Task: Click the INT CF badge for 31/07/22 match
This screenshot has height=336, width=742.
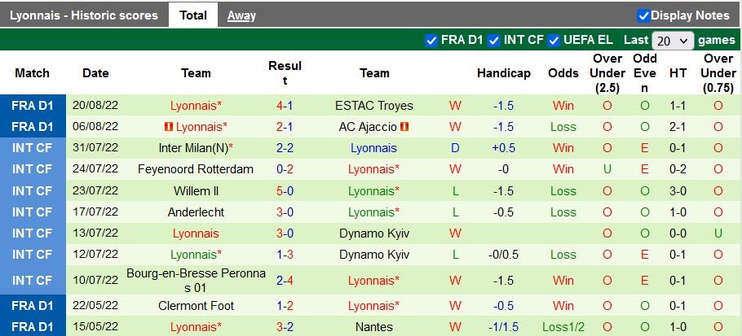Action: pyautogui.click(x=33, y=148)
